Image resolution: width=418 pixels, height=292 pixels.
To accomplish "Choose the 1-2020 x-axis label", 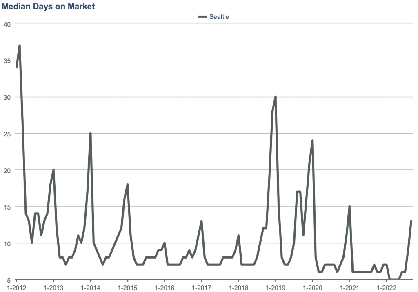I will click(313, 287).
